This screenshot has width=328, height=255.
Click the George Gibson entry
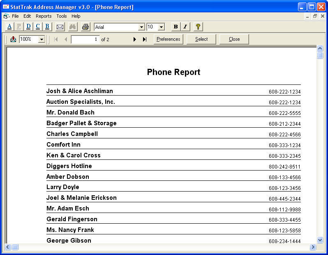pos(69,241)
